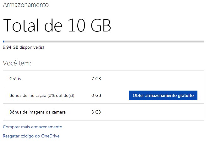Viewport: 210px width, 145px height.
Task: Click the 7 GB value in Grátis row
Action: (x=96, y=79)
